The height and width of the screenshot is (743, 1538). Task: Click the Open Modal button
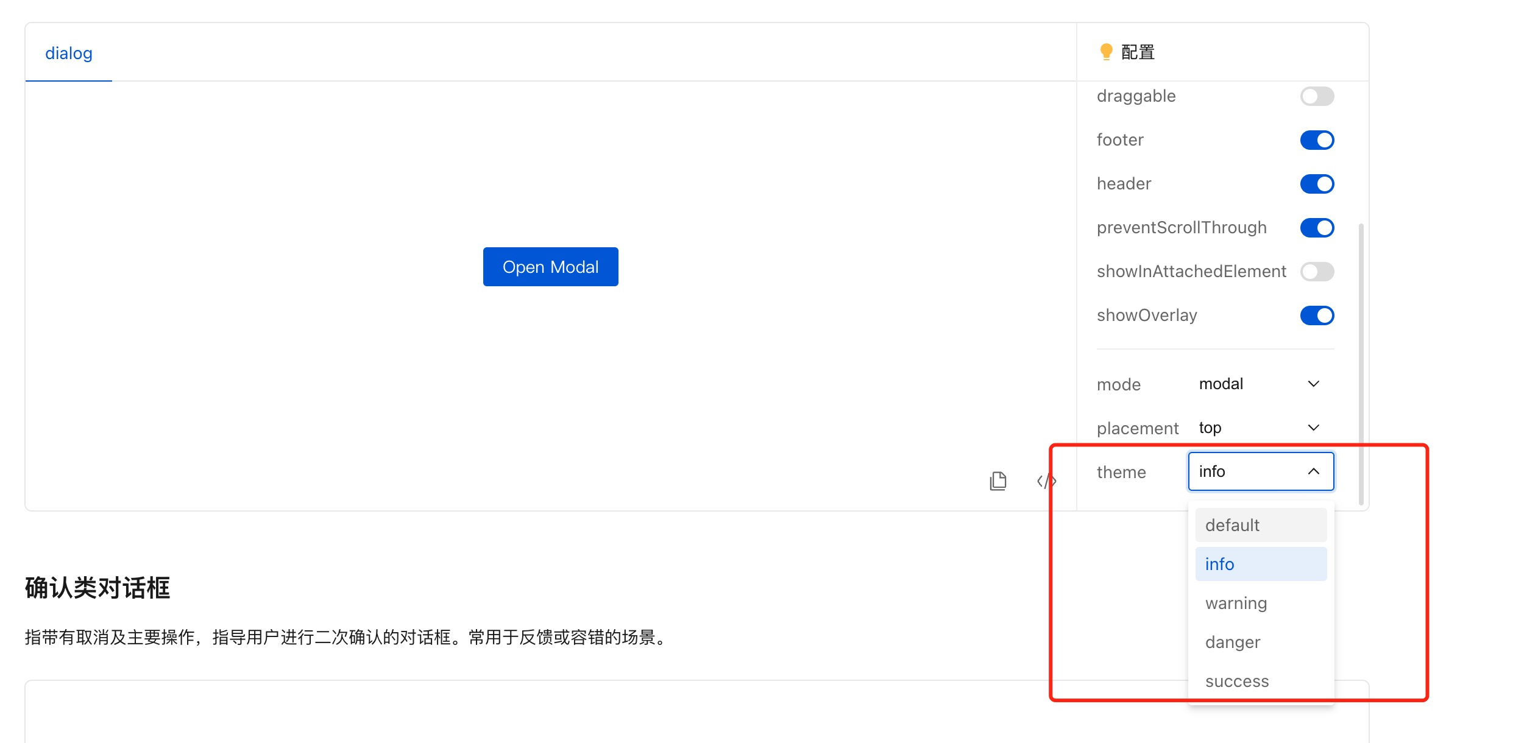point(550,266)
